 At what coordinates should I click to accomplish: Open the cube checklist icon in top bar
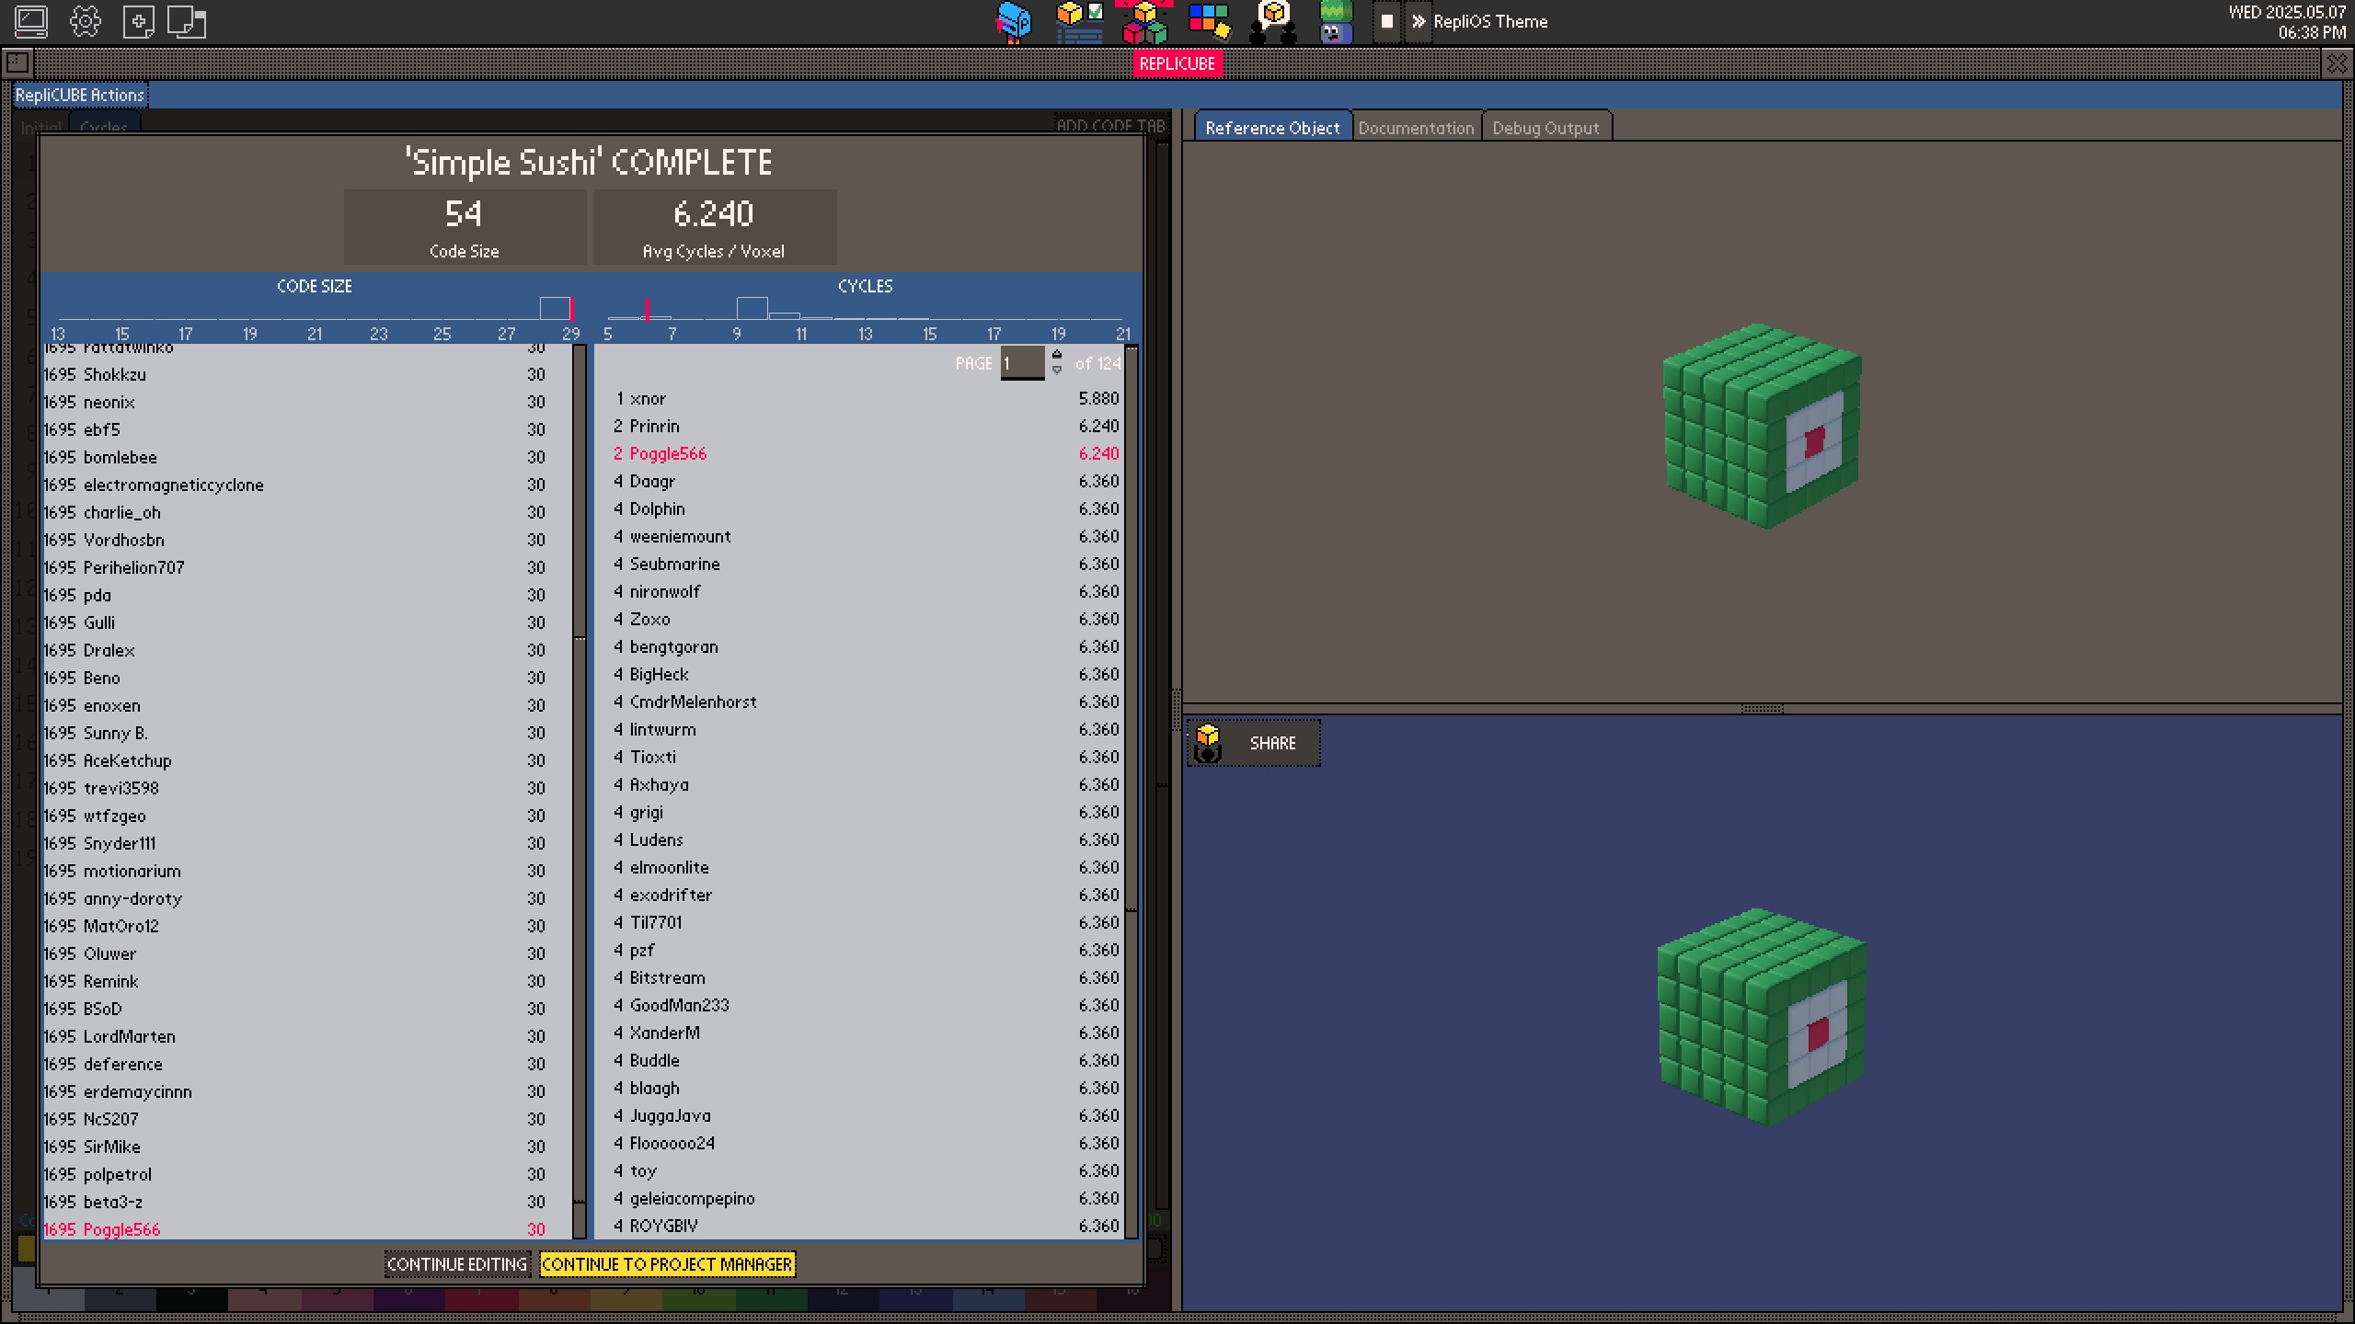(1079, 22)
